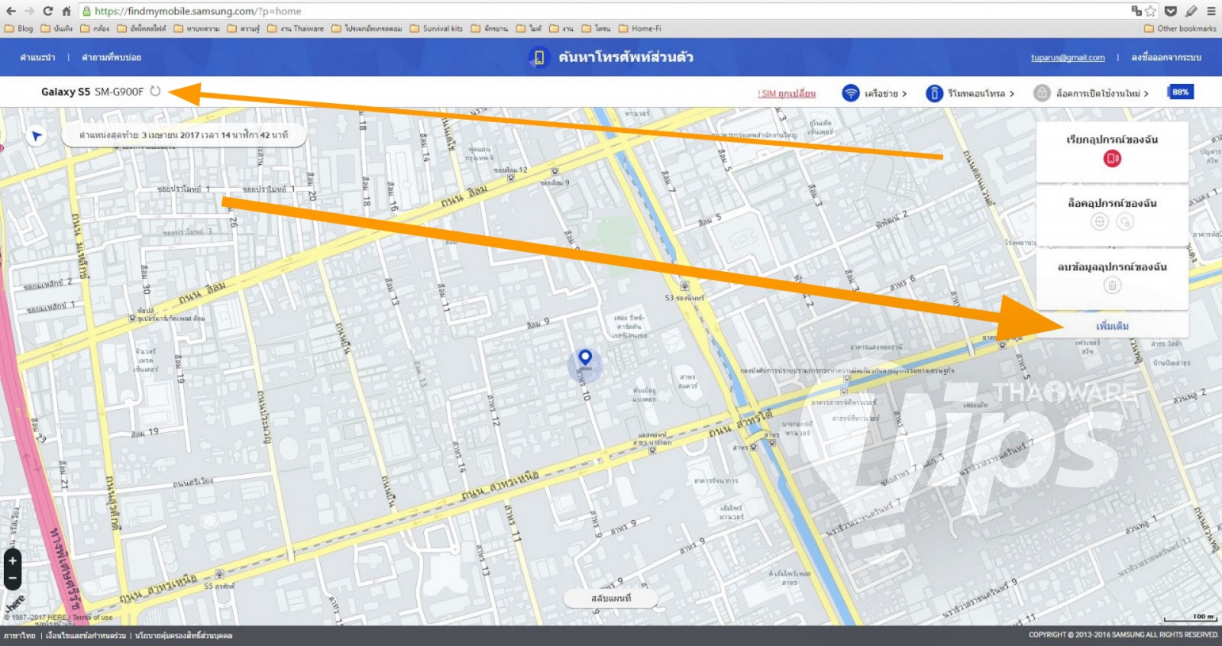
Task: Click the blue remote control icon
Action: coord(934,93)
